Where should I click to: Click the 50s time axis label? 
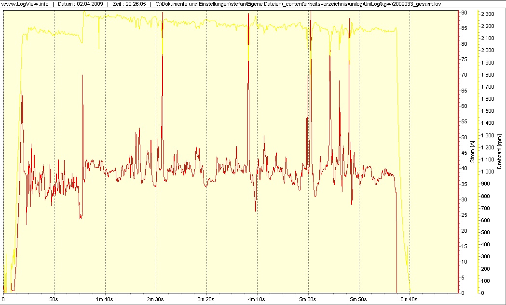click(54, 299)
